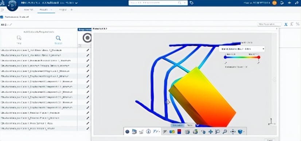This screenshot has width=301, height=141.
Task: Open the search box dropdown arrow
Action: (x=185, y=3)
